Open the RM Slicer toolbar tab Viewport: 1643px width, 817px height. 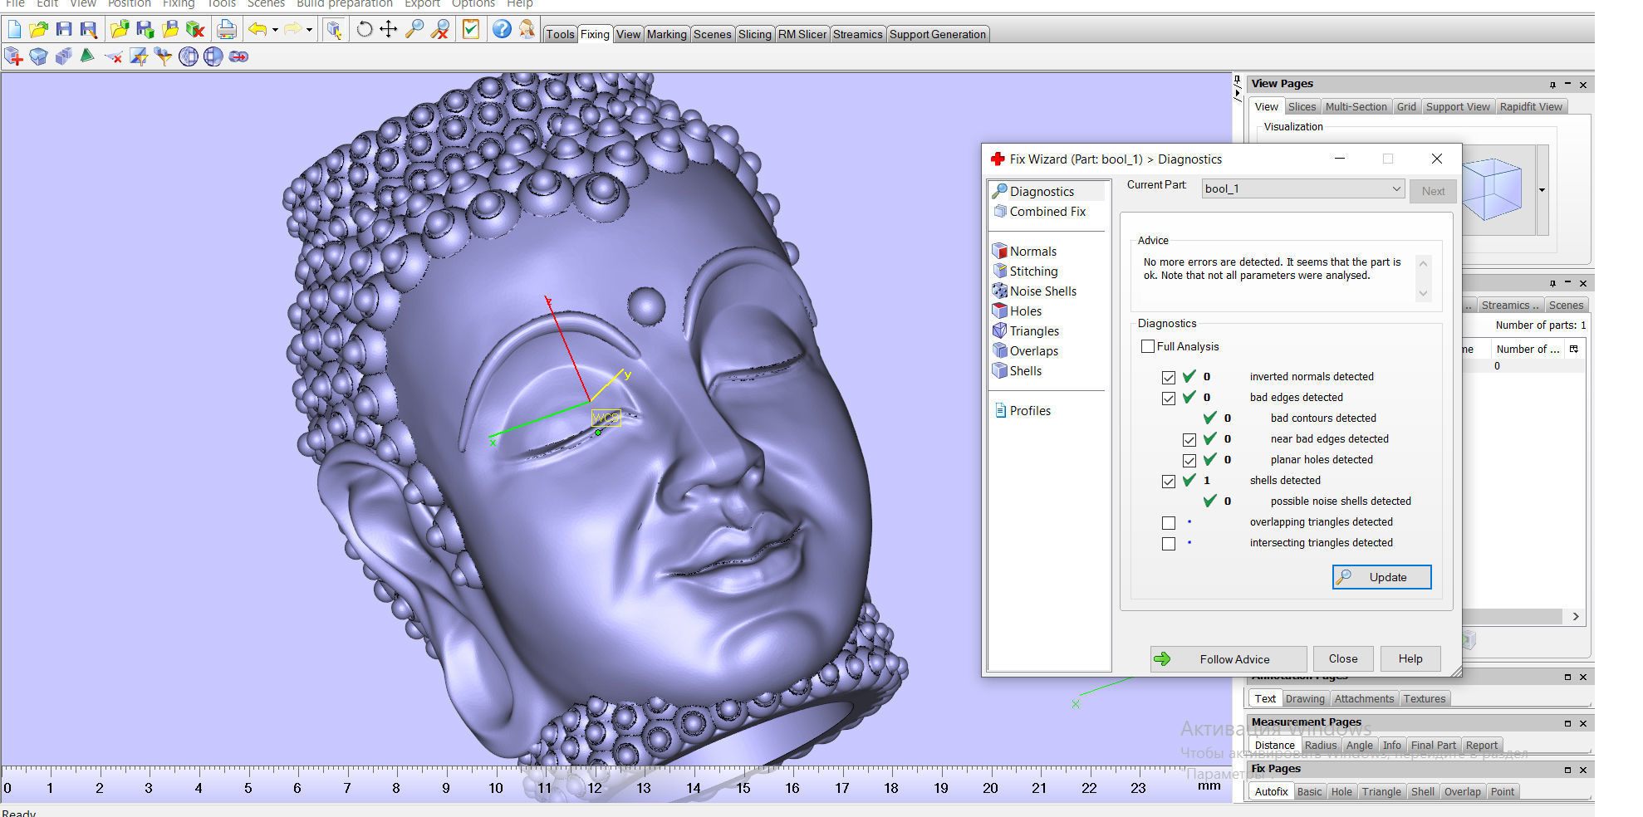pyautogui.click(x=802, y=34)
